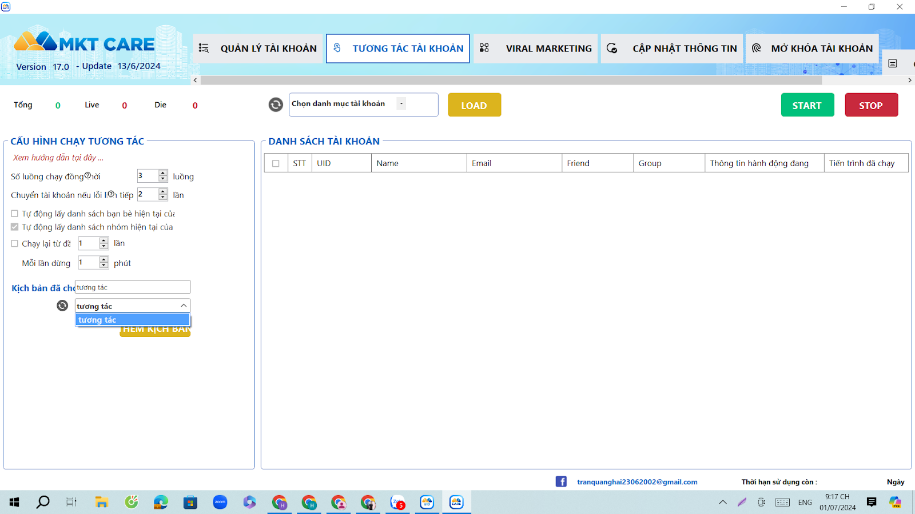Viewport: 915px width, 514px height.
Task: Click the refresh icon next to script dropdown
Action: [62, 306]
